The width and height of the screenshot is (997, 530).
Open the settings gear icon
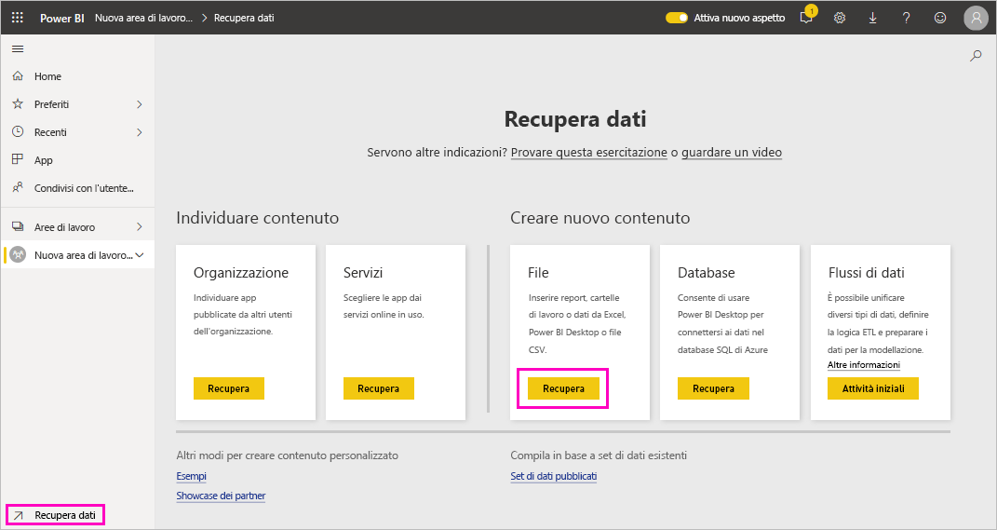point(840,18)
